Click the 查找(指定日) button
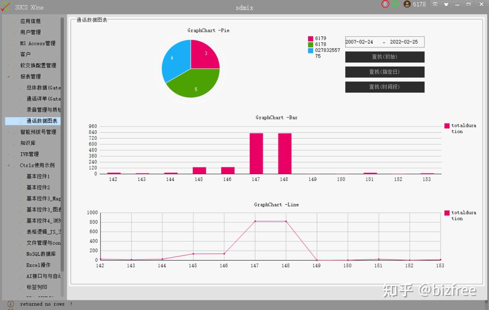The height and width of the screenshot is (310, 489). (385, 72)
